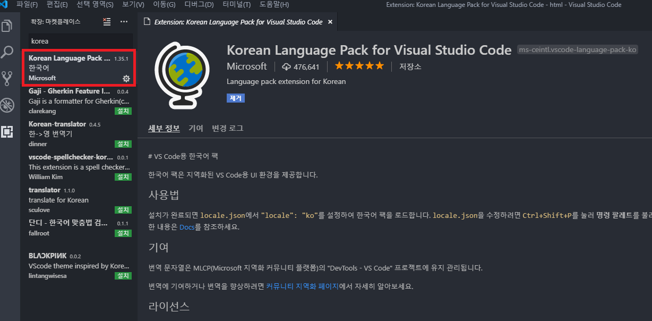Click publisher name clarekang
Viewport: 652px width, 321px height.
pos(42,111)
